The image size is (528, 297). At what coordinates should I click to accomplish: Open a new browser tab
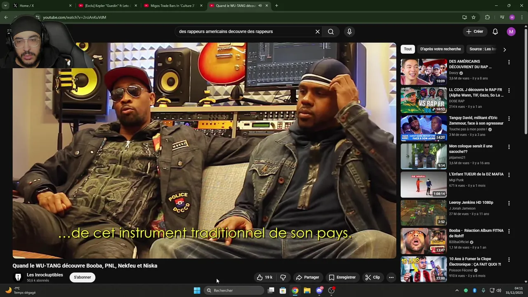pos(276,6)
